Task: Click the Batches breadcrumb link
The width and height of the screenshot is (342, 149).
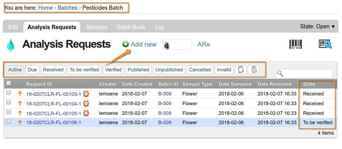Action: (68, 8)
